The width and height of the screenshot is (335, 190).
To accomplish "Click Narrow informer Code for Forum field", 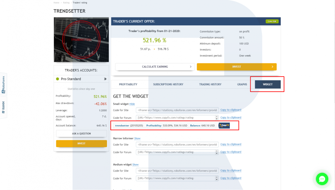I will pyautogui.click(x=177, y=152).
